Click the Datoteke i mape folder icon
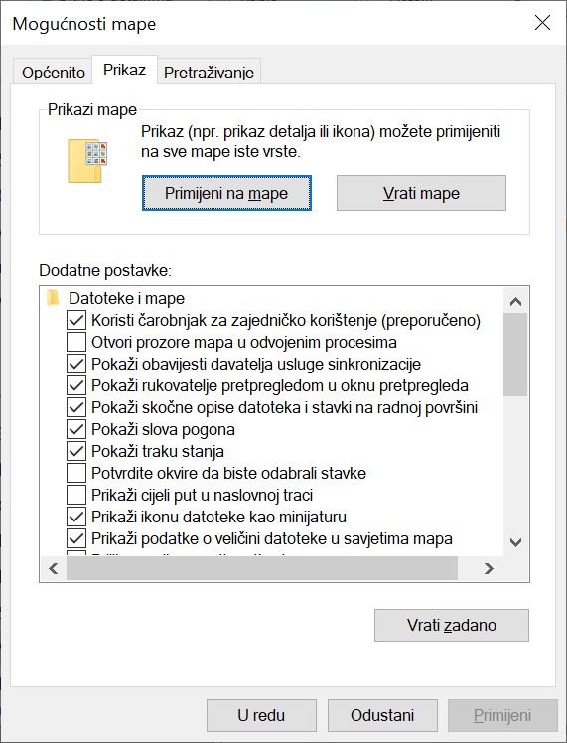567x743 pixels. [x=53, y=299]
